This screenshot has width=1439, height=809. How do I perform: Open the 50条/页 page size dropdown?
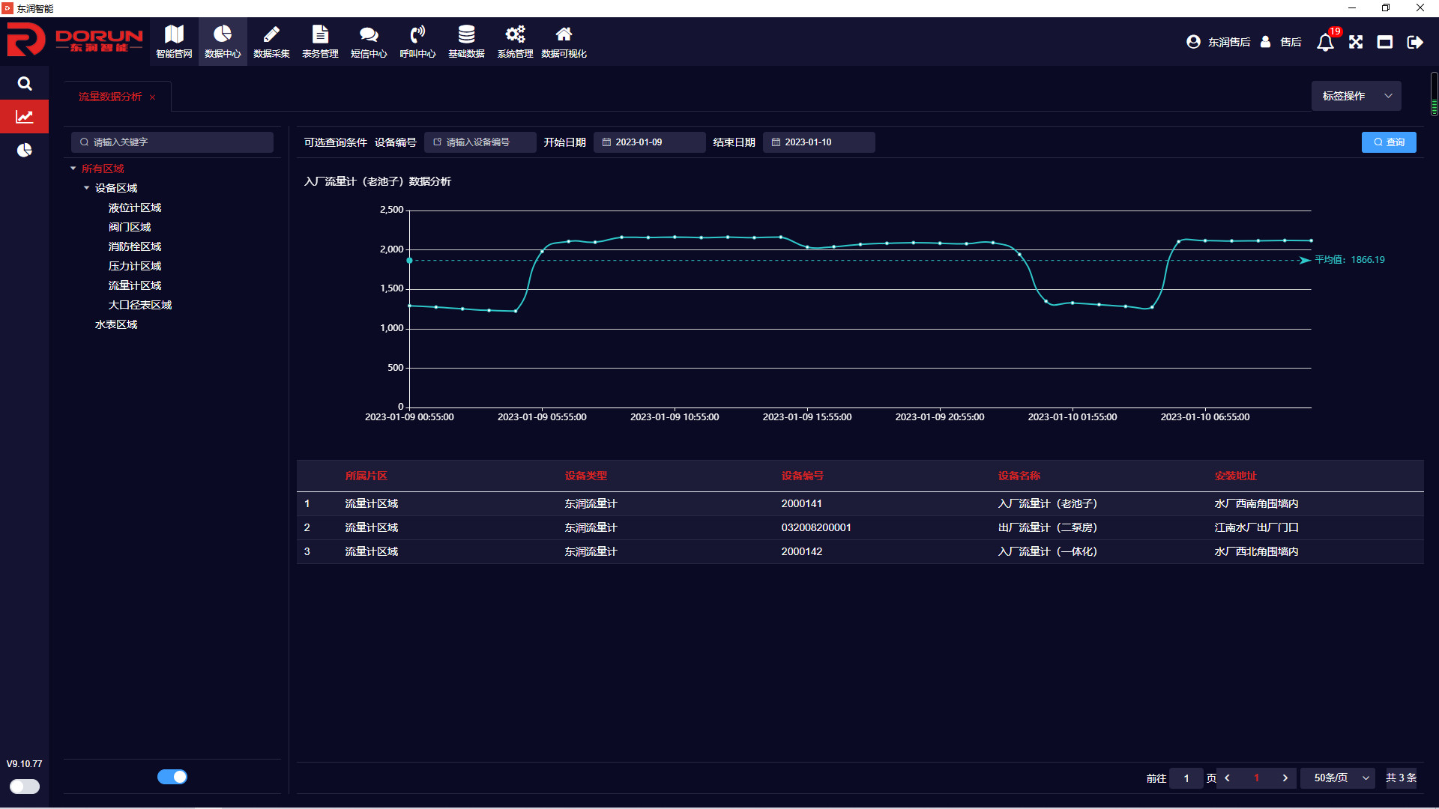[1339, 778]
